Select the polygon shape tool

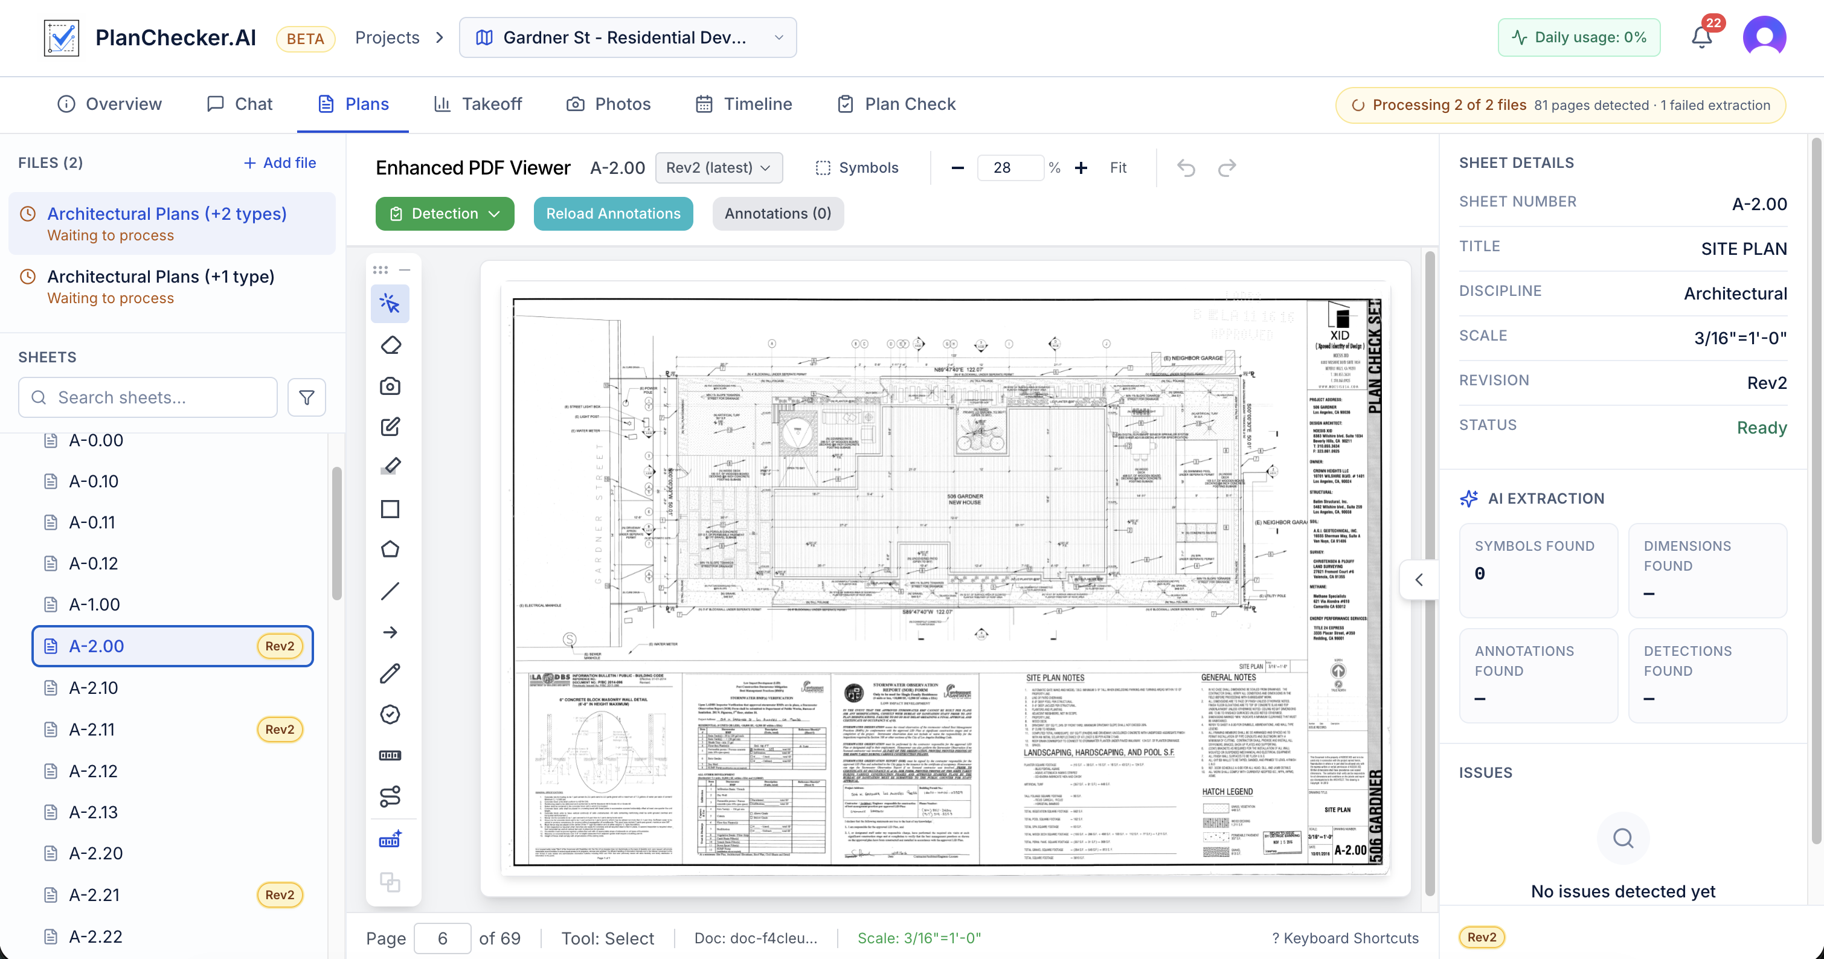point(390,550)
